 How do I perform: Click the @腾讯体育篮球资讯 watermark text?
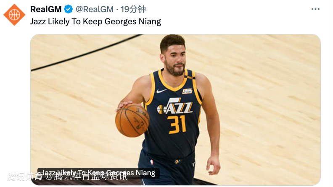[87, 177]
